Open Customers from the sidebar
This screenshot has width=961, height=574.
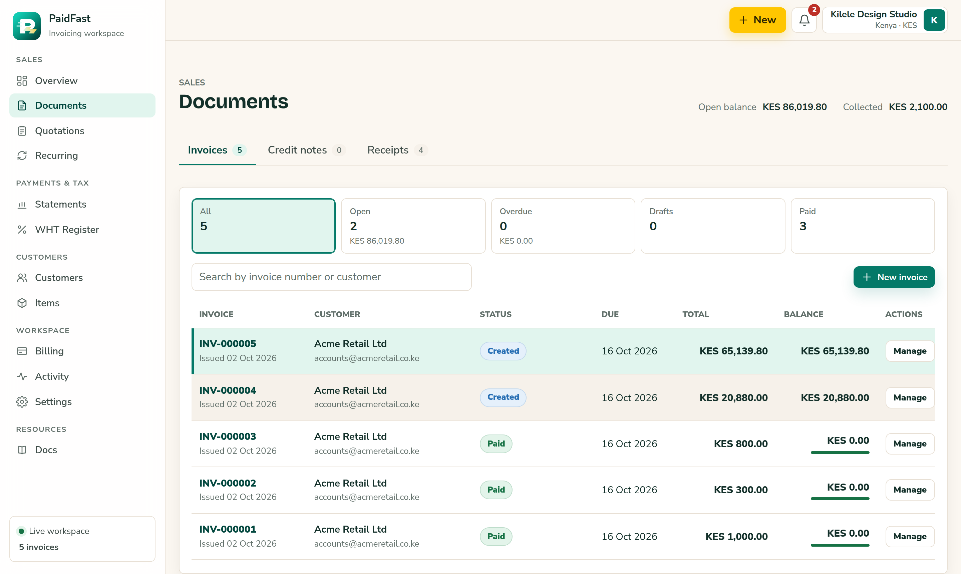pyautogui.click(x=82, y=278)
